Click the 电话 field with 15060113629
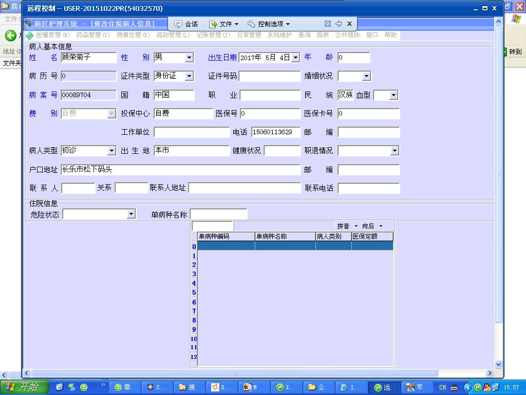Image resolution: width=526 pixels, height=395 pixels. click(x=276, y=132)
